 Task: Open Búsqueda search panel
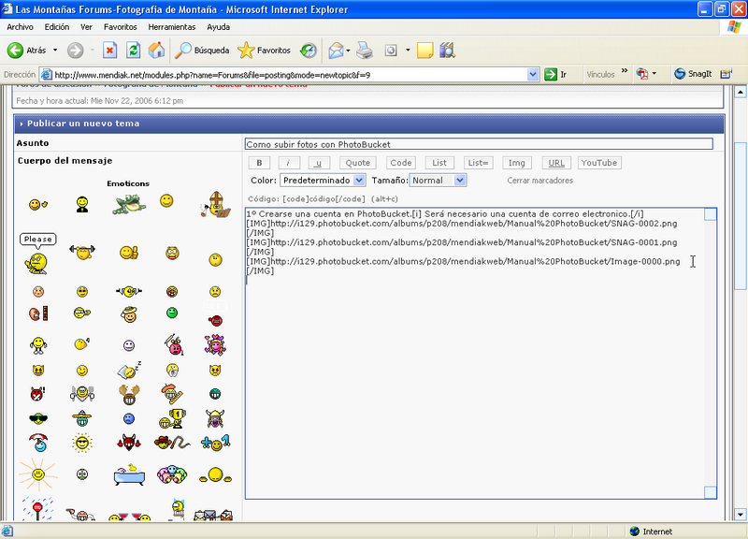(x=202, y=51)
